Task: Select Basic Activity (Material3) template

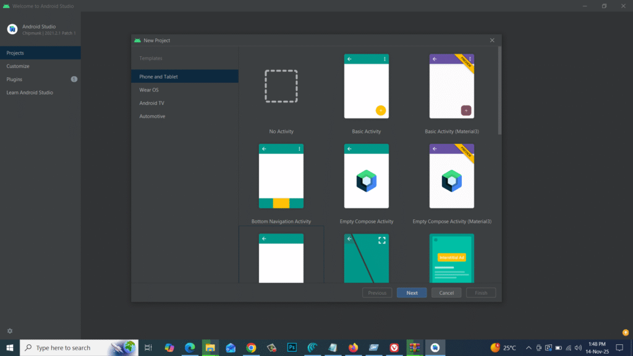Action: [x=451, y=87]
